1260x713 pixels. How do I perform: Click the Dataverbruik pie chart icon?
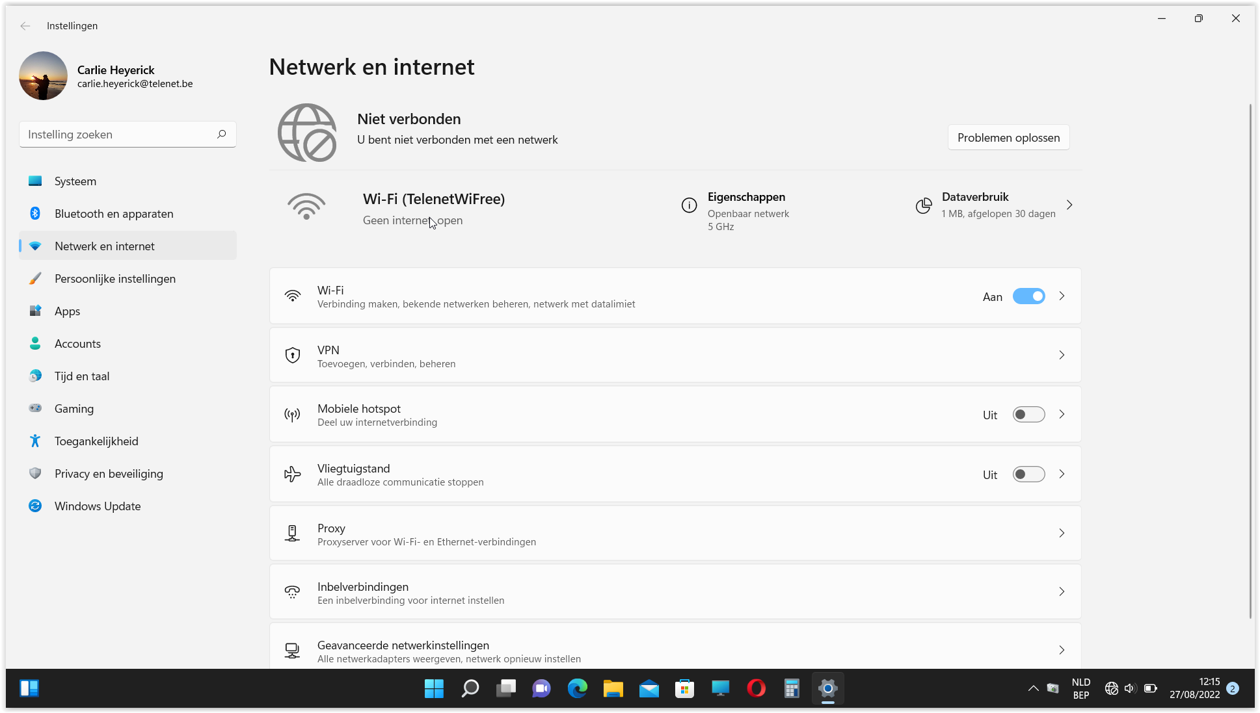coord(923,205)
